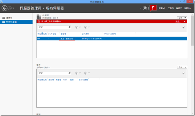Sort events by 來源 column

(x=65, y=80)
